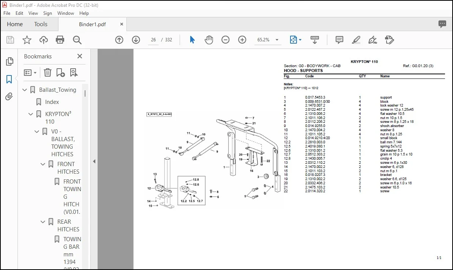Collapse the FRONT HITCHES bookmark
The height and width of the screenshot is (270, 453).
[43, 164]
